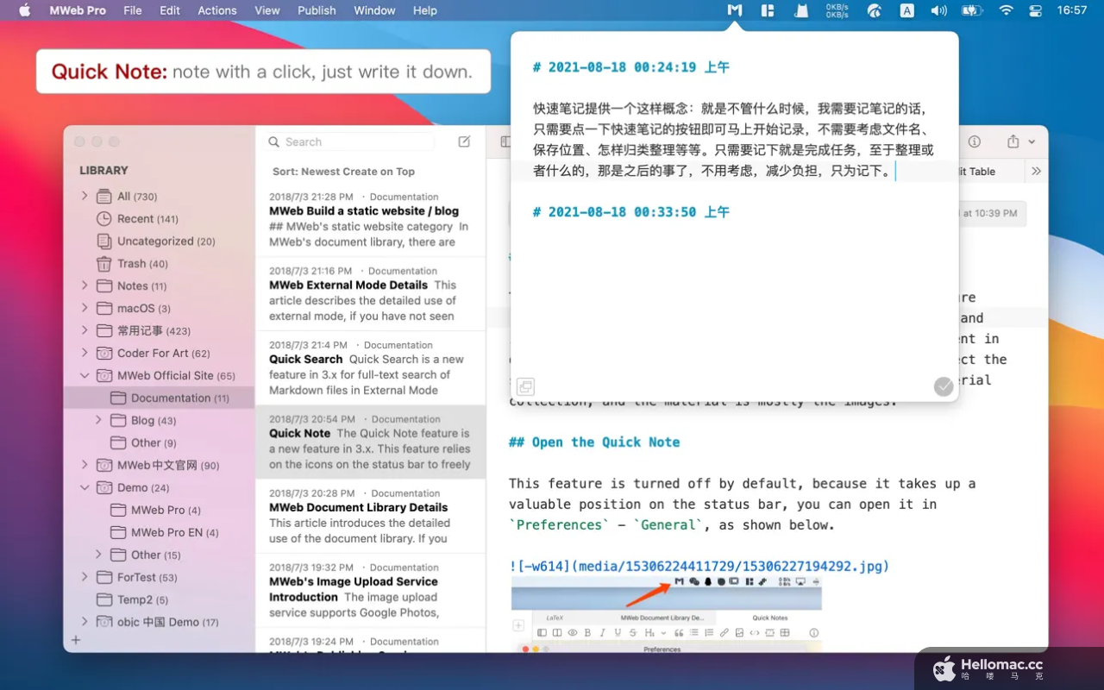Open the Edit menu
The height and width of the screenshot is (690, 1104).
(x=170, y=10)
